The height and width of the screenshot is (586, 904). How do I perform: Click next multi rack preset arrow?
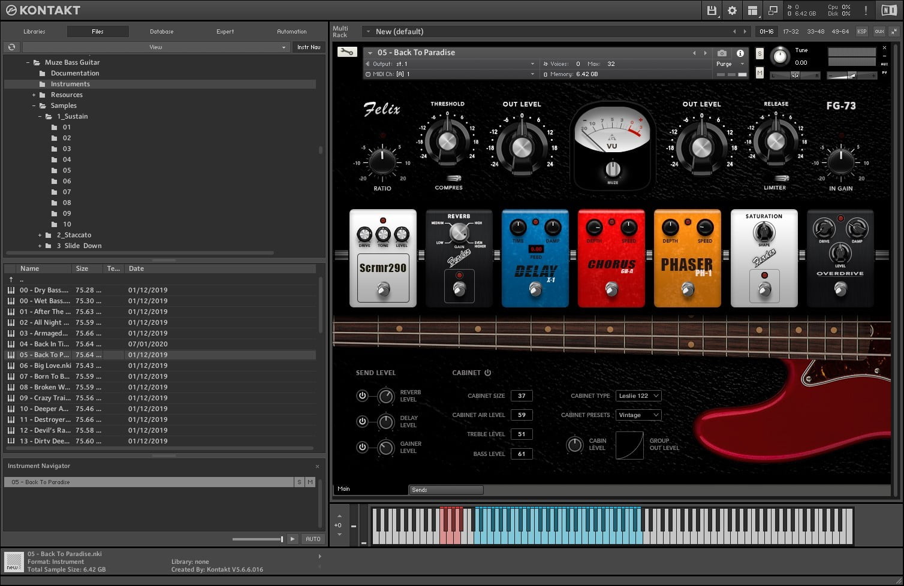click(745, 31)
